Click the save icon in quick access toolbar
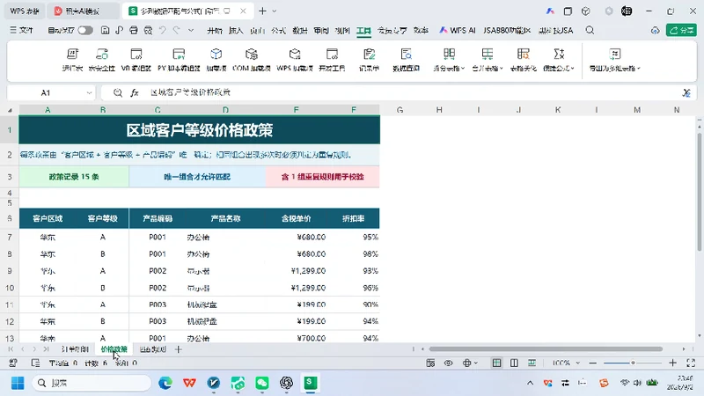The height and width of the screenshot is (396, 704). click(105, 31)
